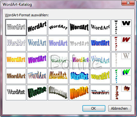Viewport: 137px width, 117px height.
Task: Choose the orange 3D extruded WordArt style
Action: pos(79,92)
